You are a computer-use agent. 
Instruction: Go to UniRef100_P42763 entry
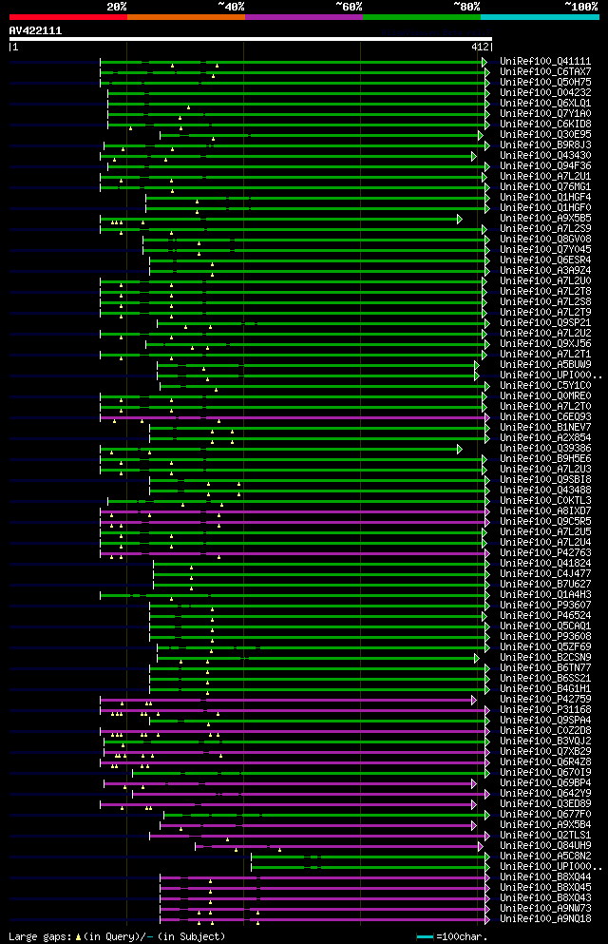[545, 552]
